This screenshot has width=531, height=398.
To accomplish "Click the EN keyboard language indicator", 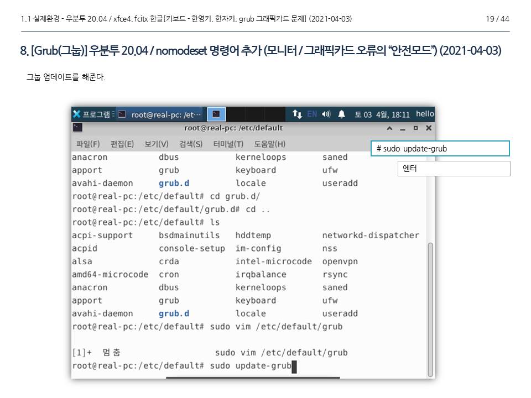I will (312, 114).
